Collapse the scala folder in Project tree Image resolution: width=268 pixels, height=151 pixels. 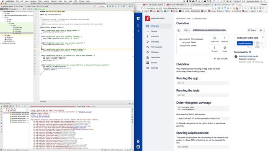coord(7,23)
